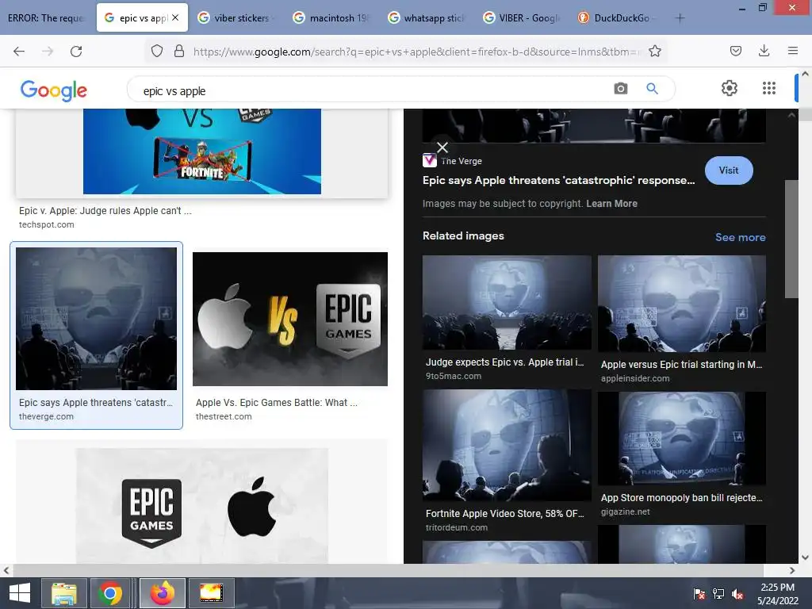Open the Firefox downloads panel
Viewport: 812px width, 609px height.
point(764,51)
